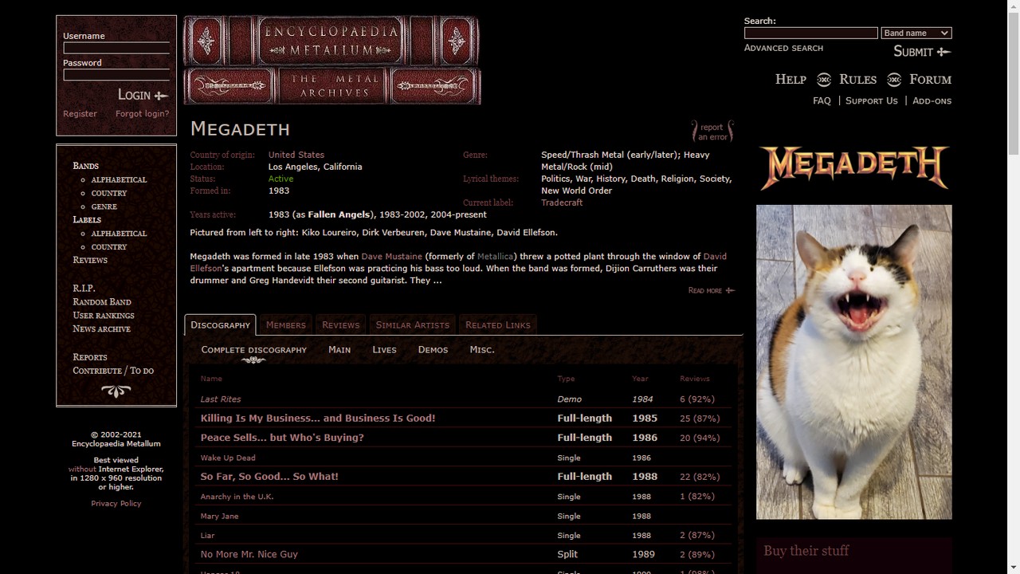
Task: Click the Megadeth band logo image
Action: point(853,167)
